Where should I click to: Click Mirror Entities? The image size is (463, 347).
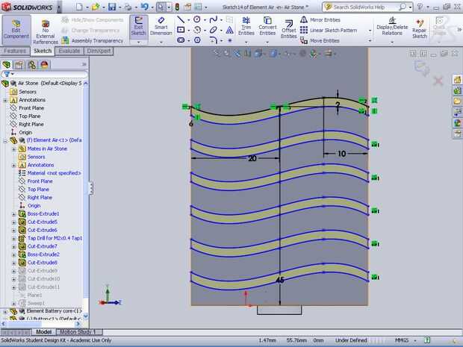[x=320, y=19]
